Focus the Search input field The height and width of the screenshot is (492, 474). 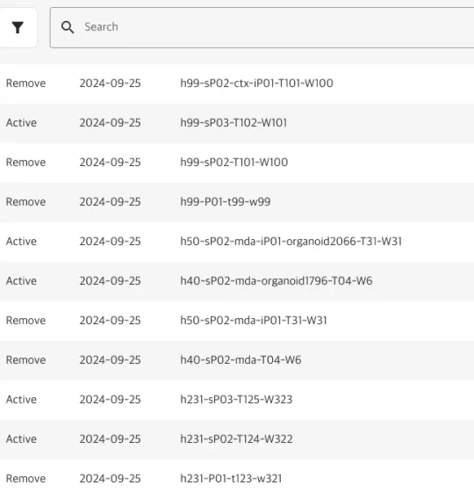pyautogui.click(x=262, y=27)
